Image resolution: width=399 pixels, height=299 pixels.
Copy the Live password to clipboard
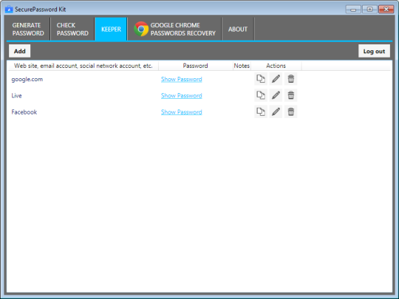[261, 95]
